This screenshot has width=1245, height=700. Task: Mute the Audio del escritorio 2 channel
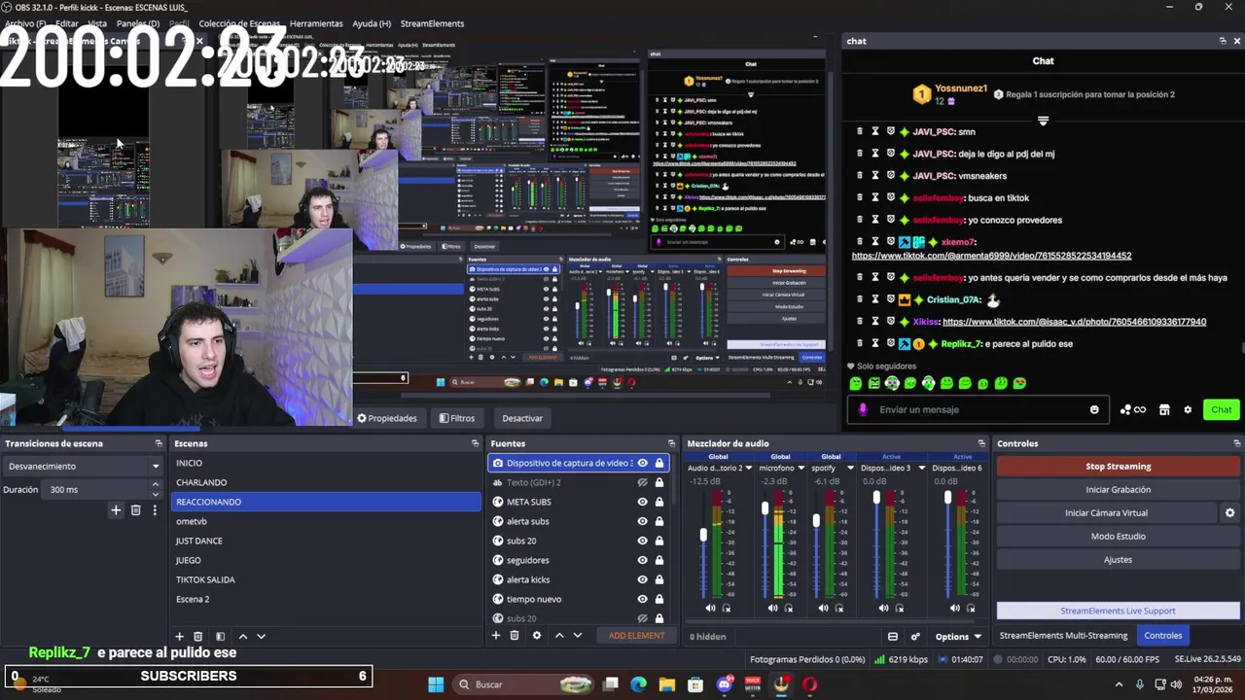pos(710,608)
